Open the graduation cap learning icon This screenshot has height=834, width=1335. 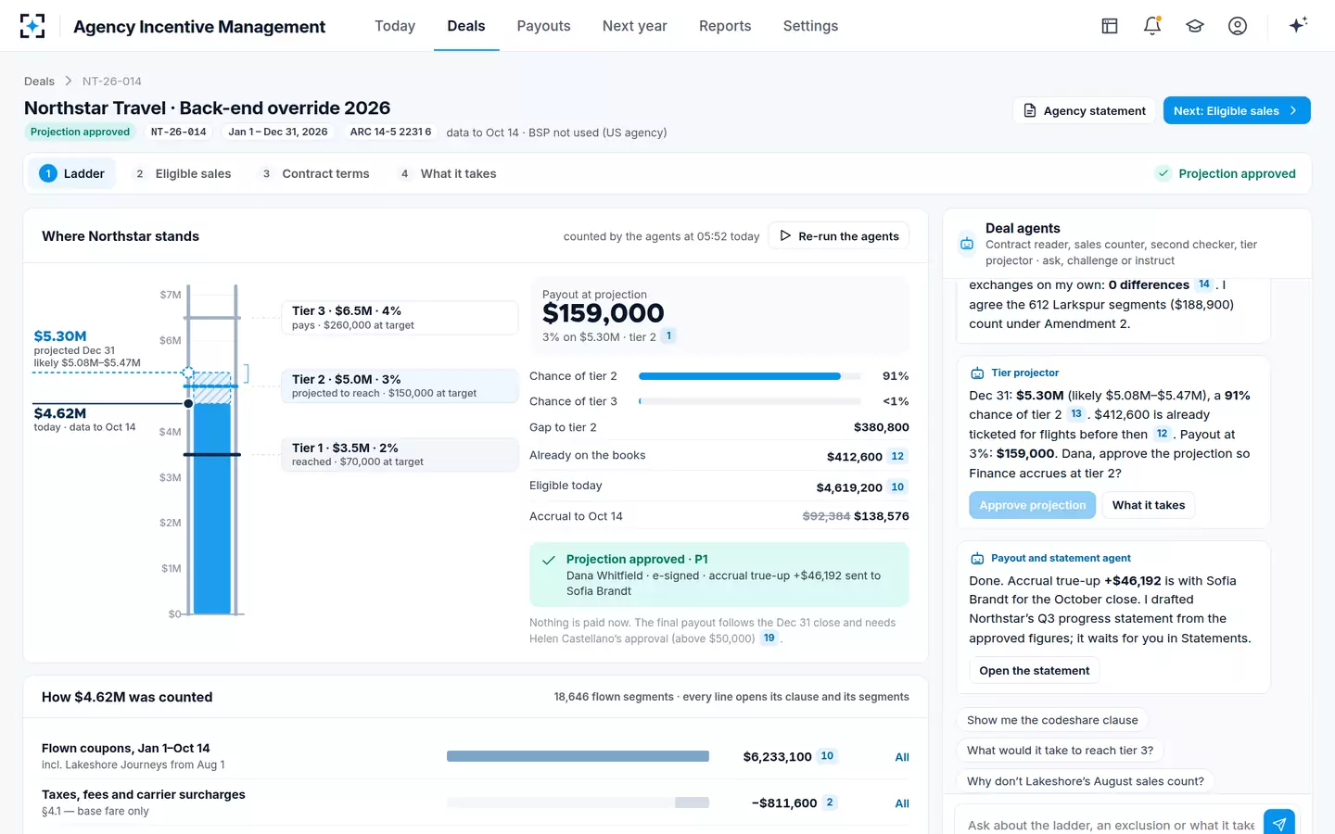click(x=1195, y=26)
